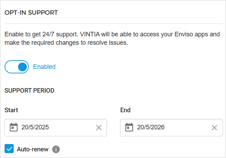226x158 pixels.
Task: Uncheck the Auto-renew checkbox
Action: coord(9,149)
